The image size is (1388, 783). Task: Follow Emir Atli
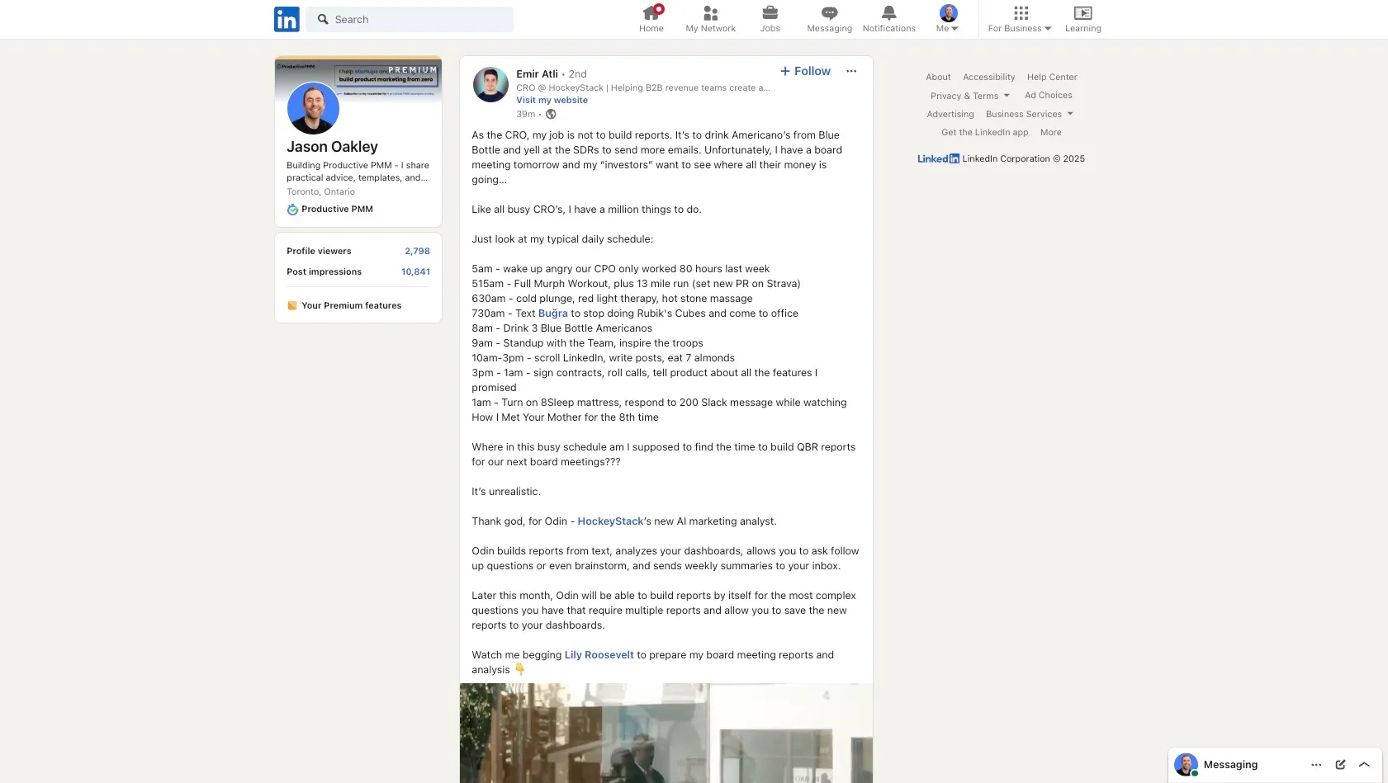(804, 71)
